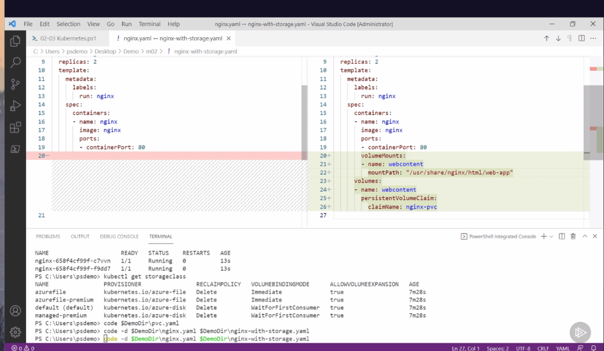Play the video overlay button

[x=580, y=332]
